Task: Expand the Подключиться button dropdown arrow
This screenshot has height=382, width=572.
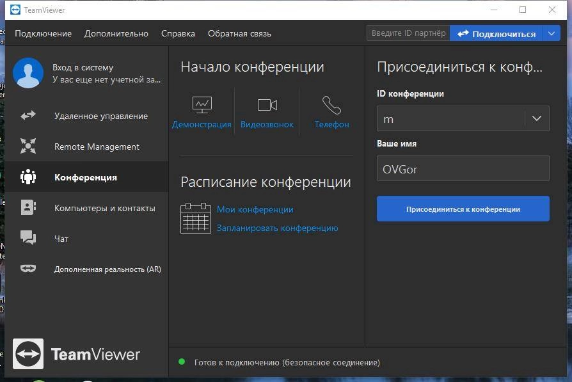Action: pyautogui.click(x=552, y=33)
